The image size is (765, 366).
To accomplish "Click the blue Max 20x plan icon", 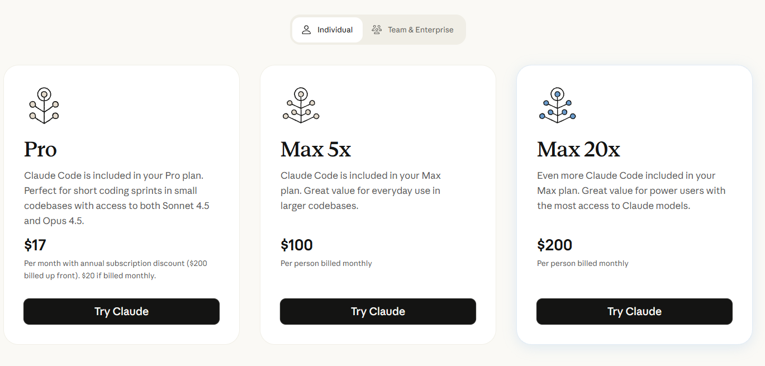I will click(x=557, y=105).
